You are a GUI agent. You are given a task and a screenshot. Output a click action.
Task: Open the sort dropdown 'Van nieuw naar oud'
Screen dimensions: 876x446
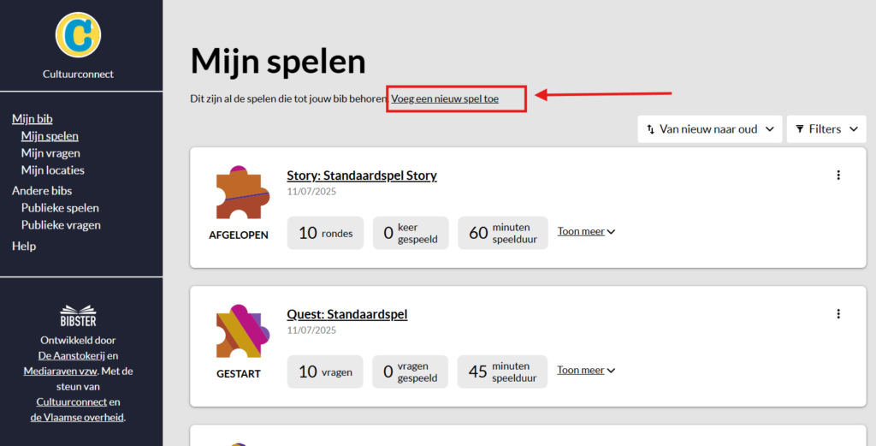[709, 129]
